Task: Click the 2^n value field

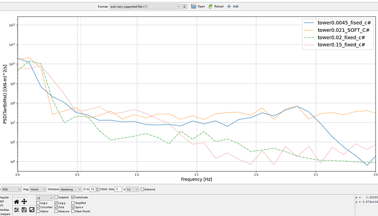Action: click(x=93, y=190)
